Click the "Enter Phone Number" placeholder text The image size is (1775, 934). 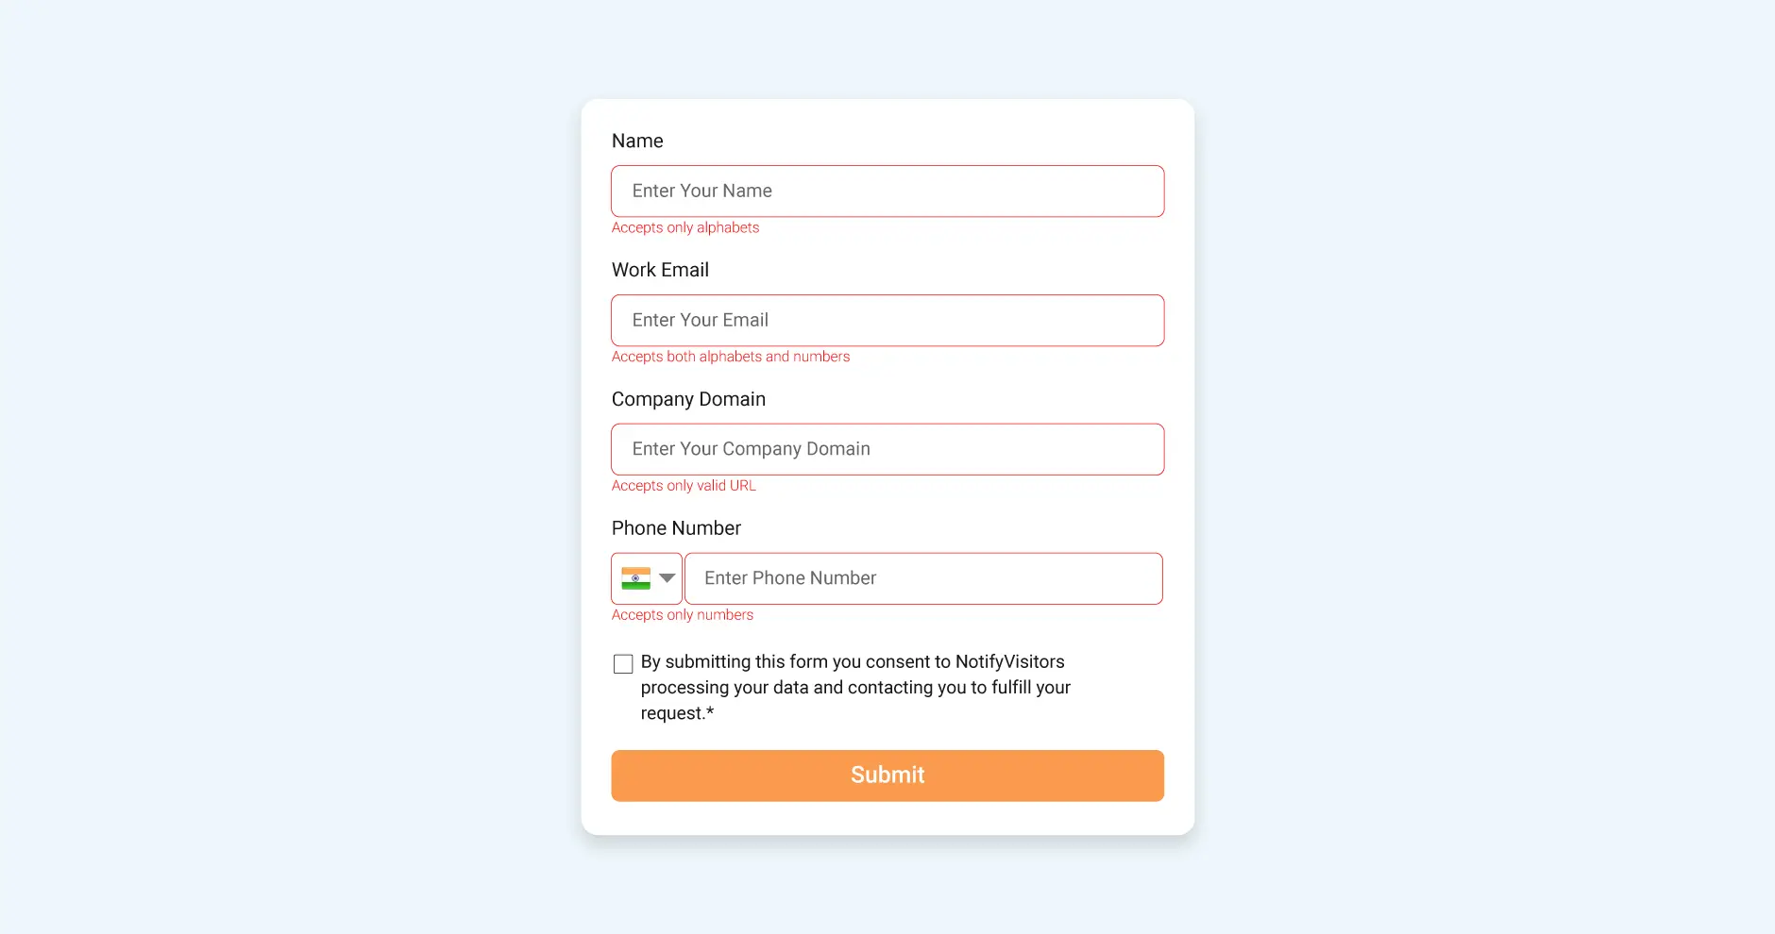(790, 578)
